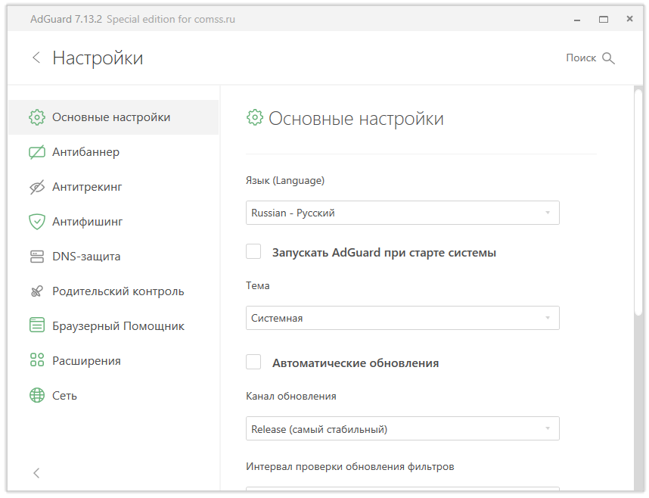This screenshot has width=649, height=498.
Task: Open Антифишинг settings section
Action: coord(113,222)
